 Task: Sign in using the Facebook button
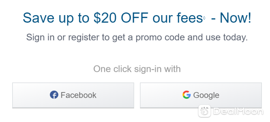click(73, 95)
